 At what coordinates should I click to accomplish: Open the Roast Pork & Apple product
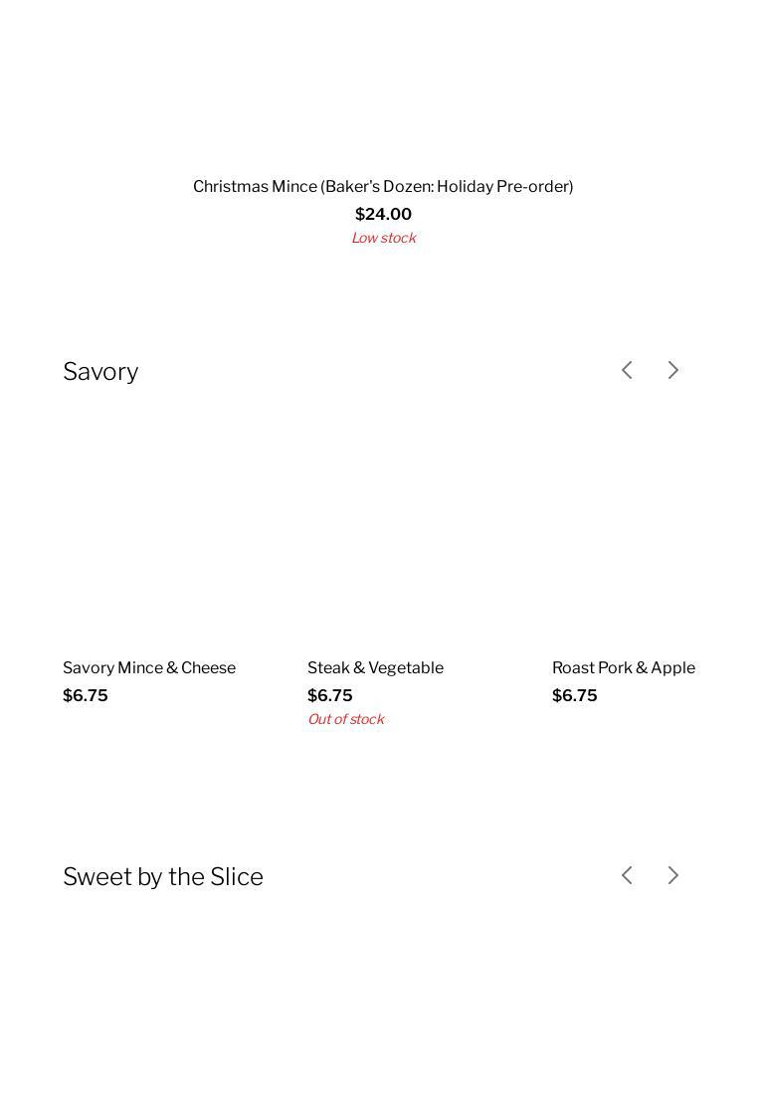click(624, 667)
